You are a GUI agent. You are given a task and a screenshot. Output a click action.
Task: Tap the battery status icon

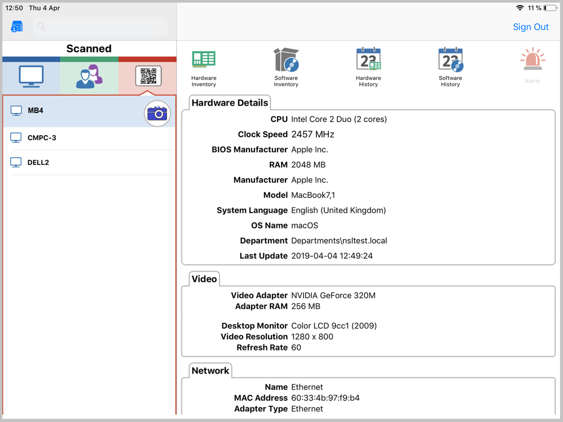pyautogui.click(x=551, y=8)
